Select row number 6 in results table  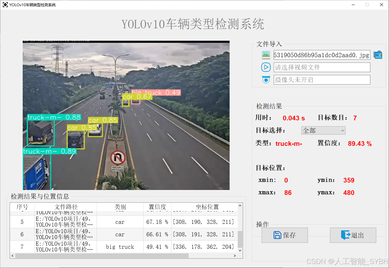(x=22, y=234)
